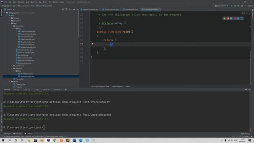The image size is (254, 143).
Task: Open the Edit menu
Action: (10, 2)
